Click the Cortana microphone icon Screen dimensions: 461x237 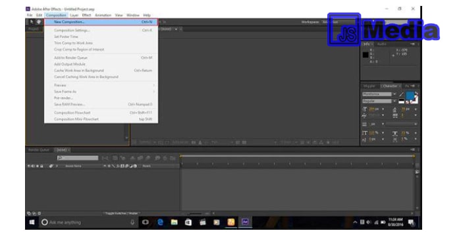pyautogui.click(x=132, y=223)
